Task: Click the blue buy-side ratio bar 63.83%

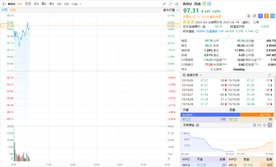Action: (210, 115)
